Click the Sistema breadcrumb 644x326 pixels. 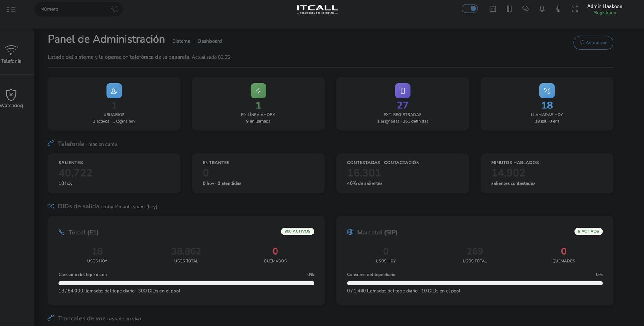point(181,41)
